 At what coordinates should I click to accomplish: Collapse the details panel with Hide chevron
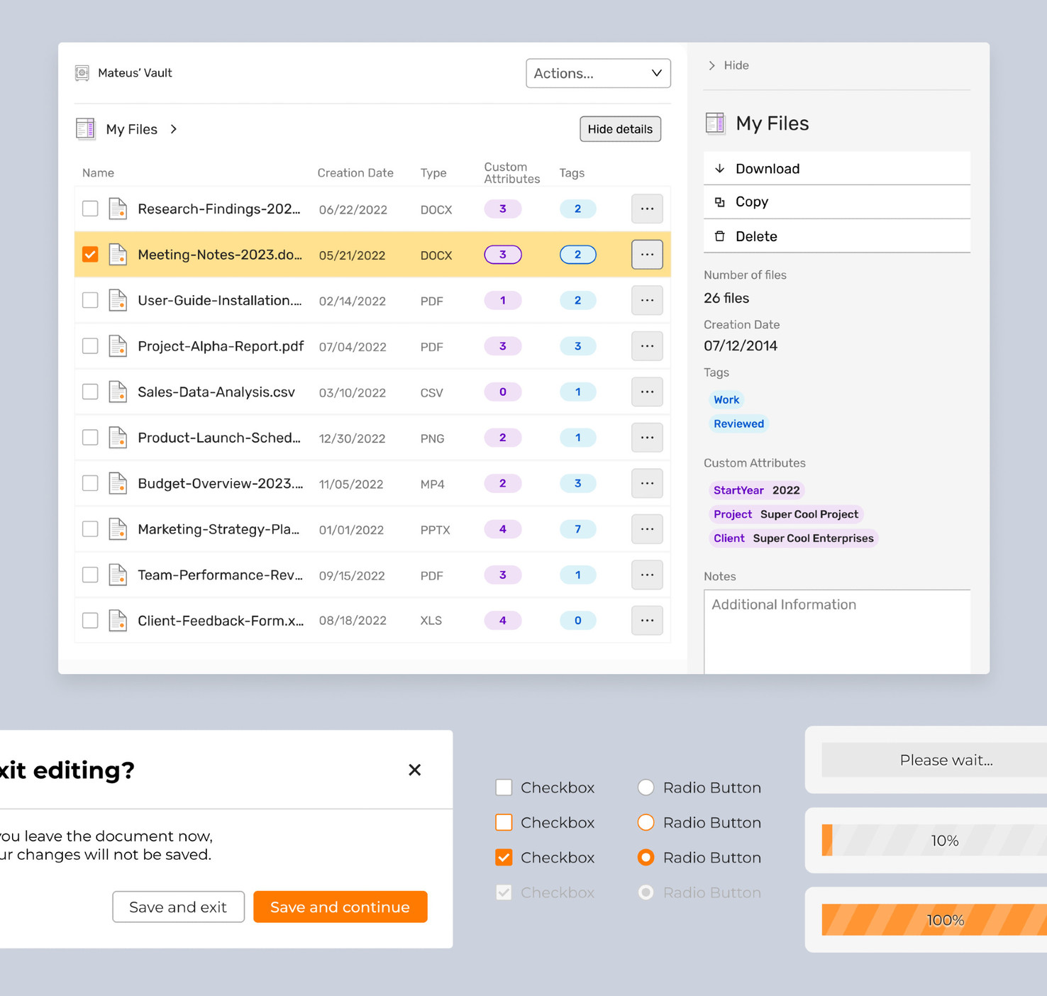click(711, 65)
